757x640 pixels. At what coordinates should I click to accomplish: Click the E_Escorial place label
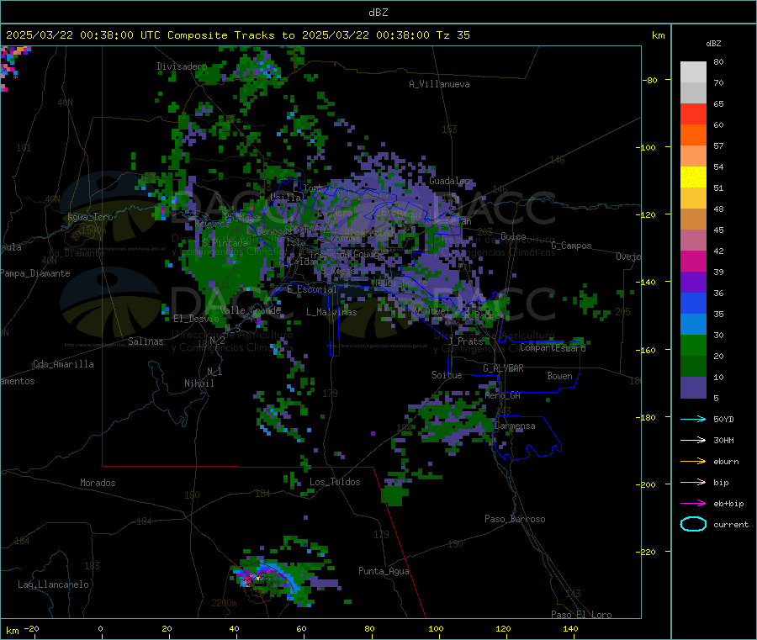(312, 289)
